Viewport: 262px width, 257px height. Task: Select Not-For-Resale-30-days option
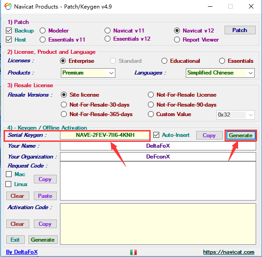point(64,105)
